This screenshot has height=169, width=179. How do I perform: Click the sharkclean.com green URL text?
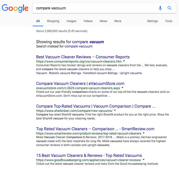(74, 111)
